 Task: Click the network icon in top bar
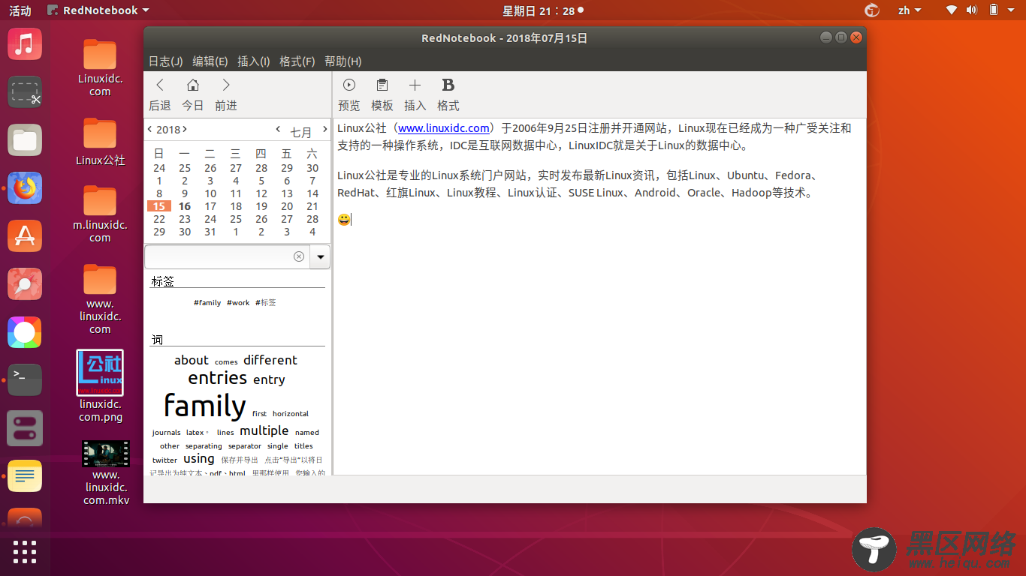[x=952, y=10]
